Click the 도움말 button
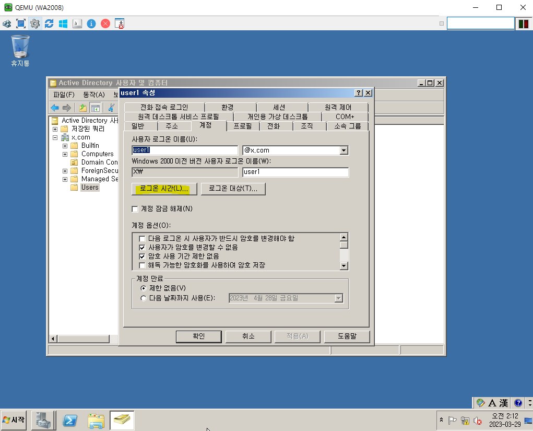The width and height of the screenshot is (533, 431). point(347,336)
